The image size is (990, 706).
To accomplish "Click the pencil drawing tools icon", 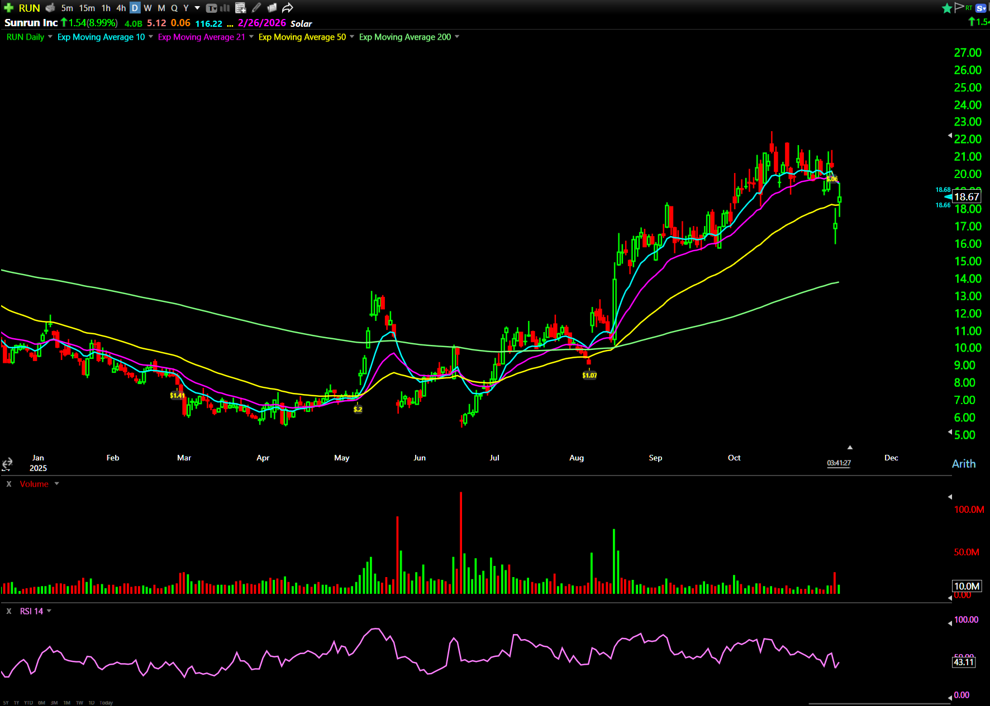I will (x=256, y=8).
